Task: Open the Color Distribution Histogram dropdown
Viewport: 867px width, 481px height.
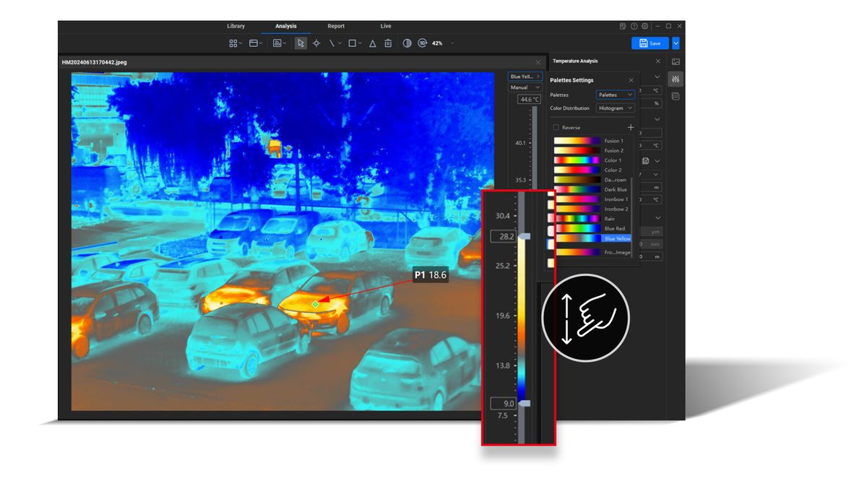Action: tap(616, 108)
